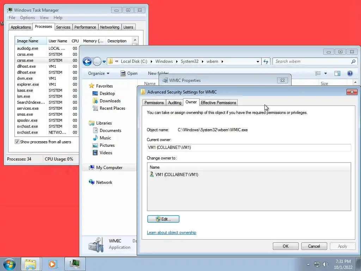Image resolution: width=361 pixels, height=271 pixels.
Task: Switch to the Auditing tab
Action: [x=175, y=103]
